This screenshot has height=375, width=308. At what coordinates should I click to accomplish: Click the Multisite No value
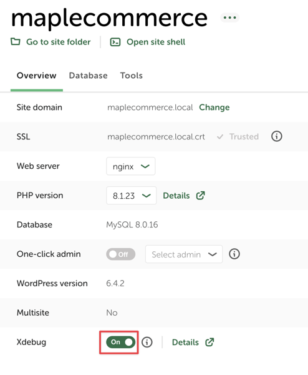tap(112, 313)
